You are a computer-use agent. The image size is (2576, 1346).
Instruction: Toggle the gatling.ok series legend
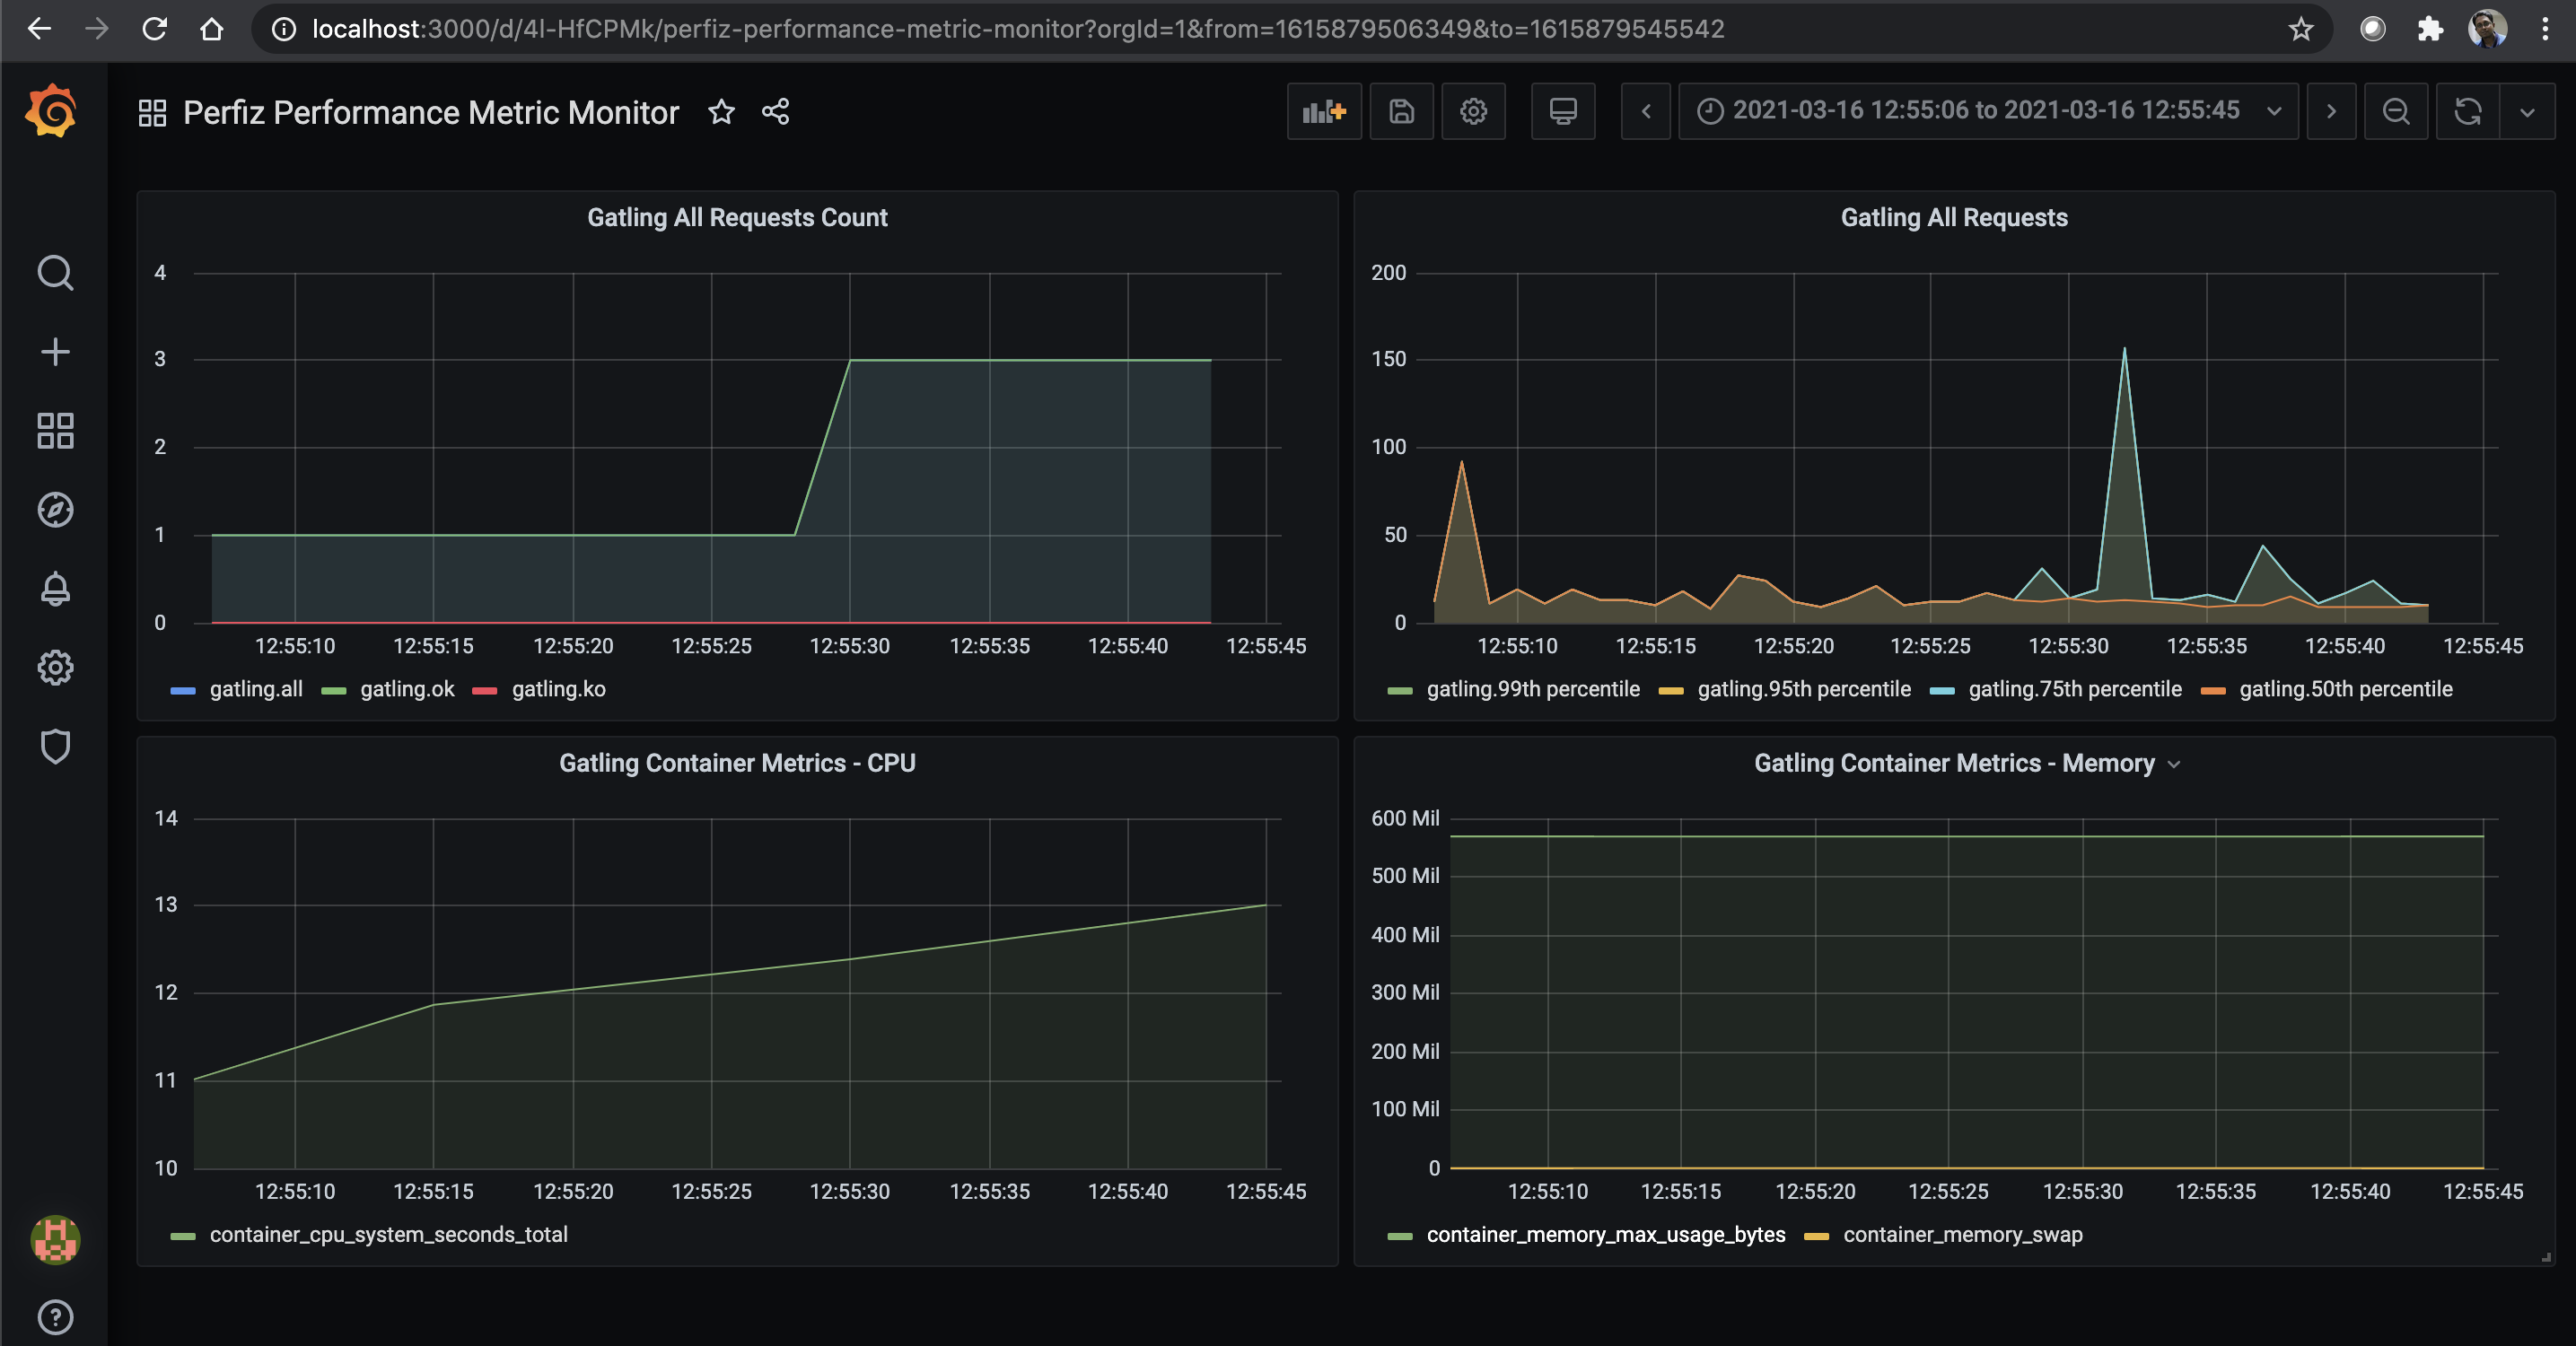[x=407, y=689]
